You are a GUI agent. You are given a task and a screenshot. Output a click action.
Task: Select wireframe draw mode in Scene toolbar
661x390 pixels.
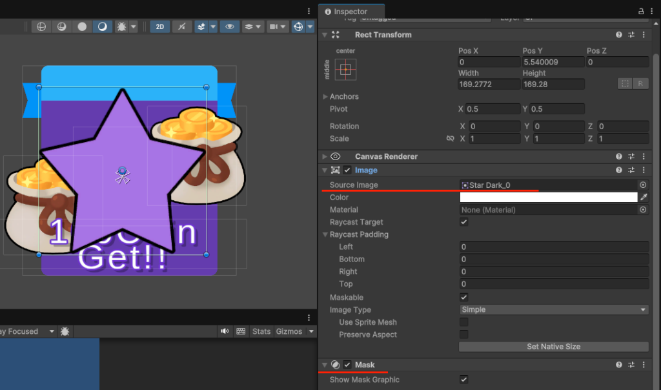coord(41,26)
